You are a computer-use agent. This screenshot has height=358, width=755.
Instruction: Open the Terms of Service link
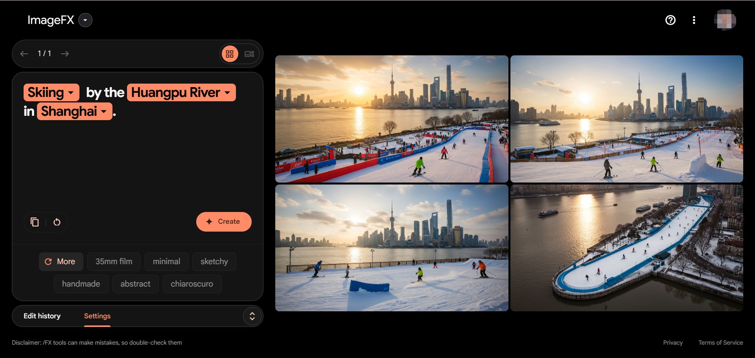pyautogui.click(x=721, y=343)
